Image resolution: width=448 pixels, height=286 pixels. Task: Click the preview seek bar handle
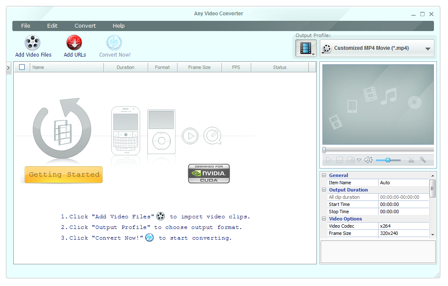point(324,150)
